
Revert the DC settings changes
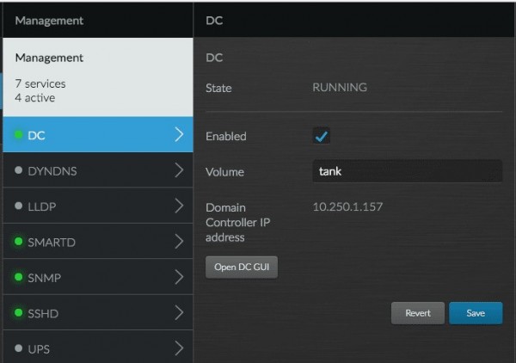click(x=418, y=313)
